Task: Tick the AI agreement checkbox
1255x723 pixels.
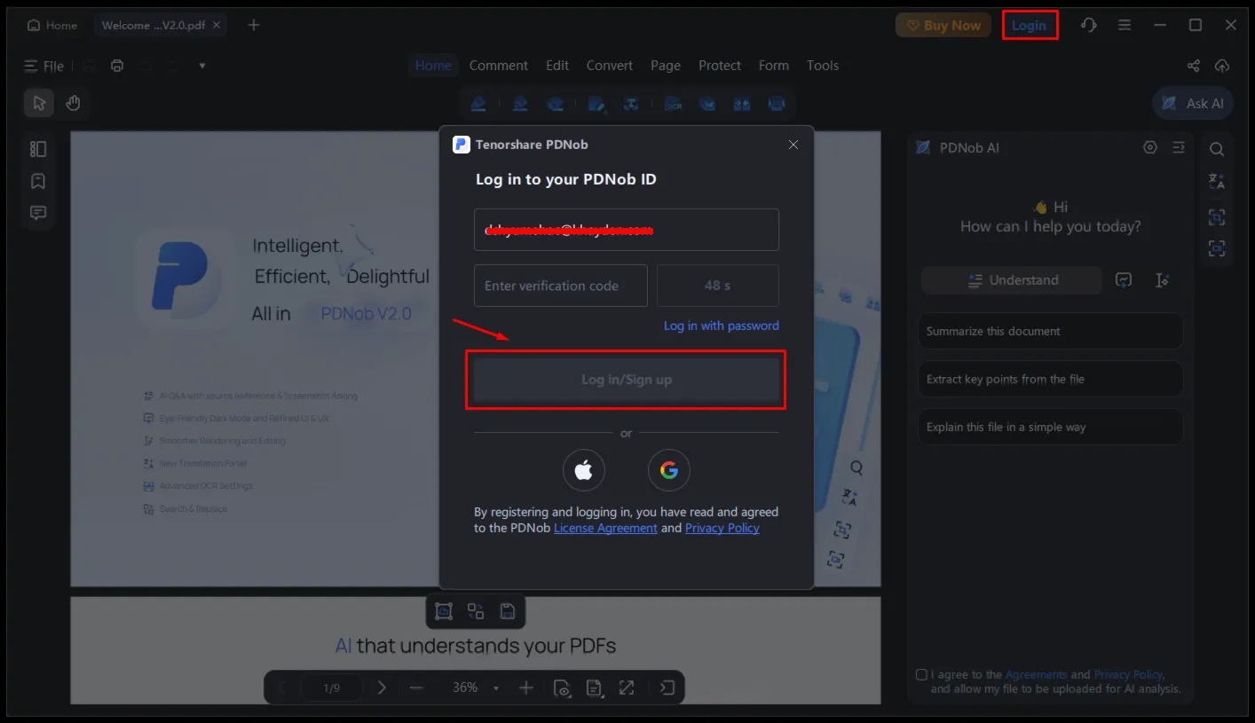Action: coord(921,674)
